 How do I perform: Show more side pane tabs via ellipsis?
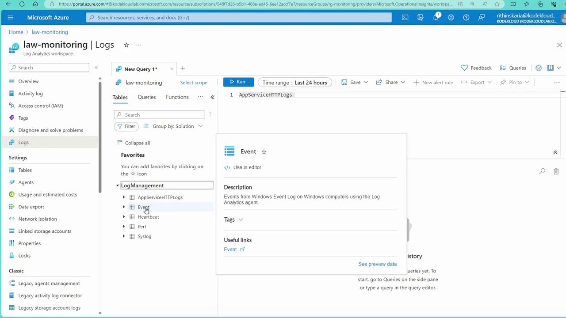pos(201,97)
